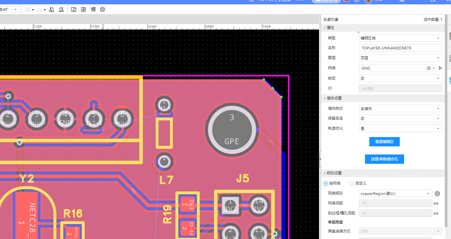Click the order parts cart icon
This screenshot has height=239, width=451.
tap(93, 10)
